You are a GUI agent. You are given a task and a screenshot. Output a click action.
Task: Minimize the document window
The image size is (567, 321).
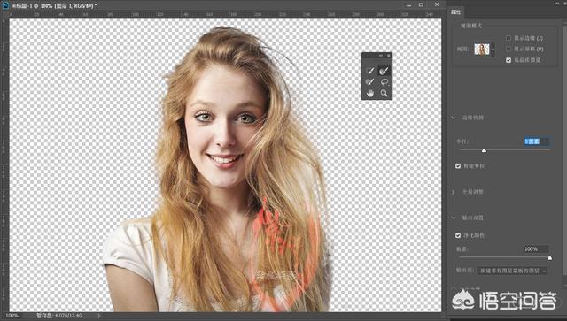(408, 5)
